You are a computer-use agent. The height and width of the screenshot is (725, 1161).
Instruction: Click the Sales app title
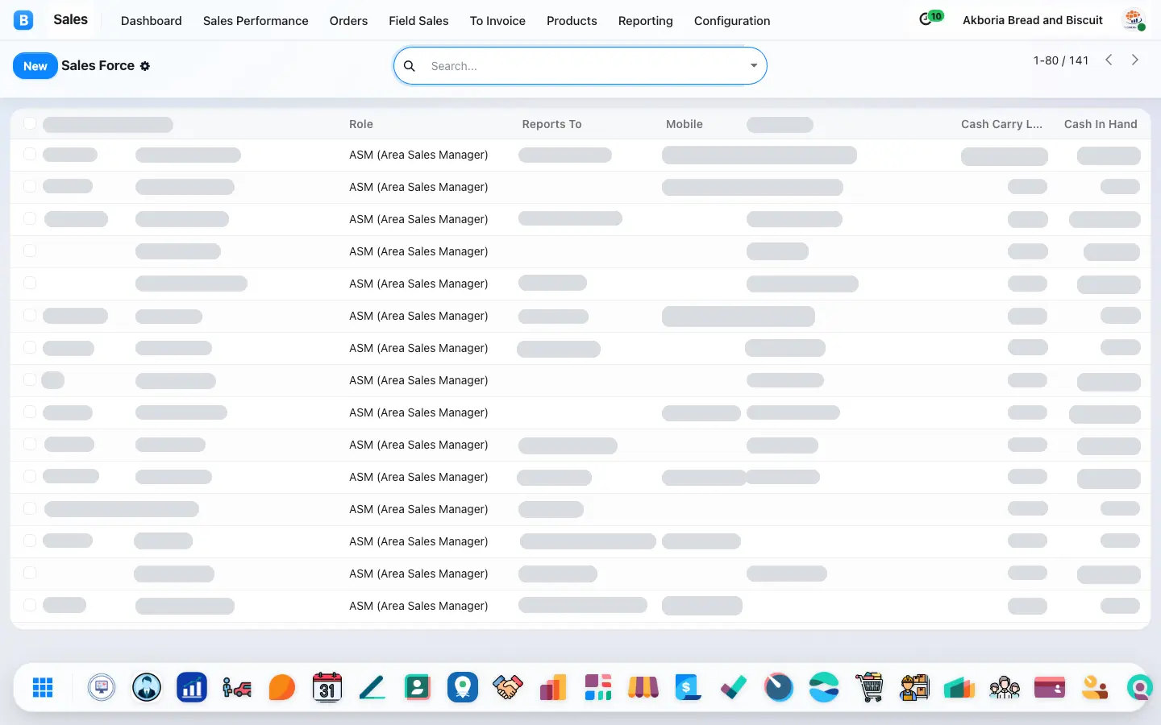point(70,19)
